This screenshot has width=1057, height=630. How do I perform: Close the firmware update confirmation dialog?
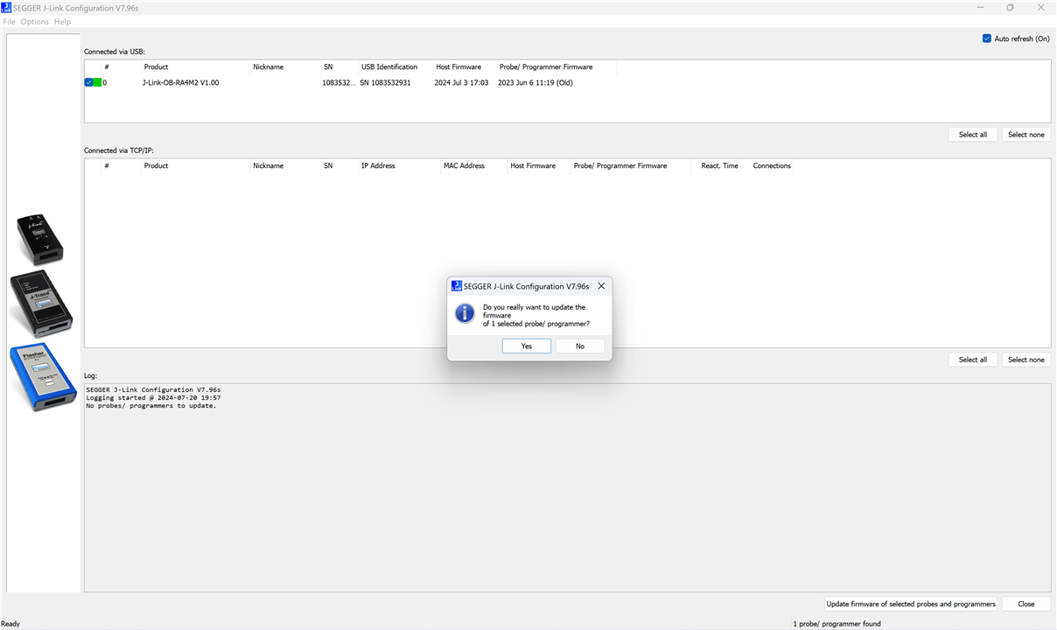click(601, 286)
